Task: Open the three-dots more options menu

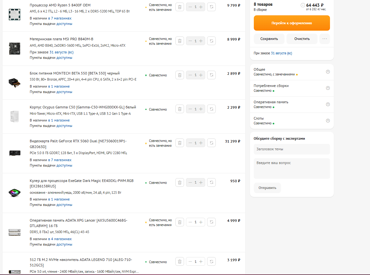Action: click(x=325, y=39)
